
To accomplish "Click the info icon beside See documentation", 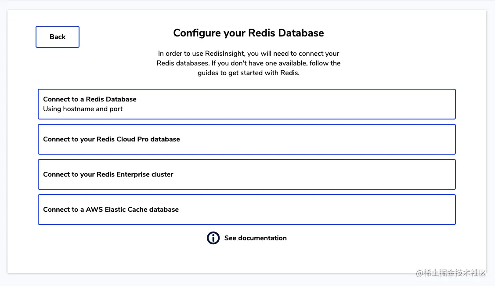I will (213, 238).
